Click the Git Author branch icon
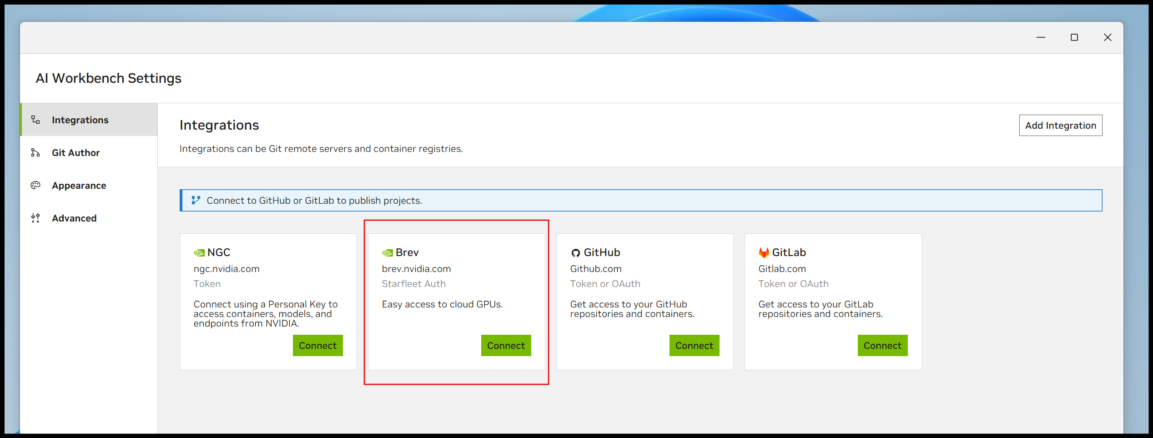1153x438 pixels. 35,153
